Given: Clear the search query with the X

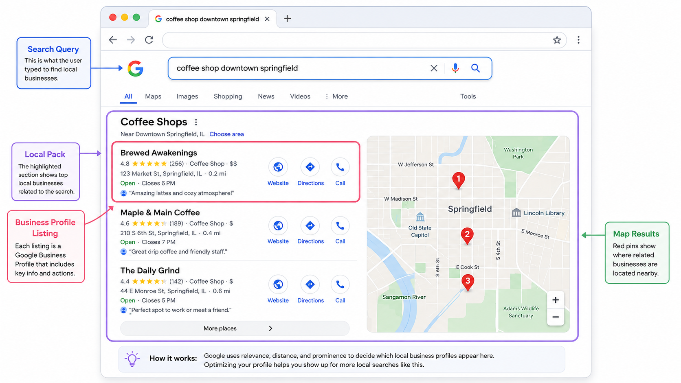Looking at the screenshot, I should [x=434, y=68].
